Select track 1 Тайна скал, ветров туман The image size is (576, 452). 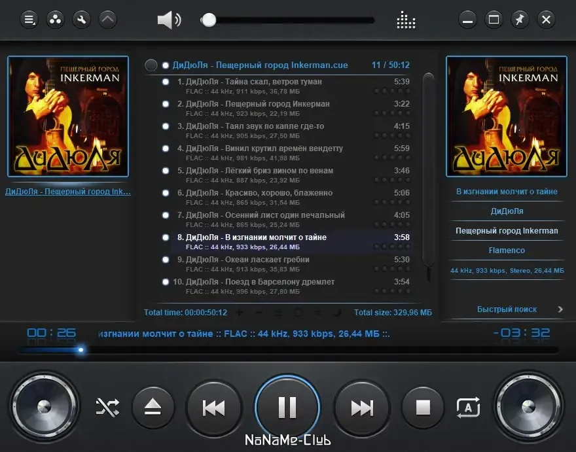click(x=291, y=86)
